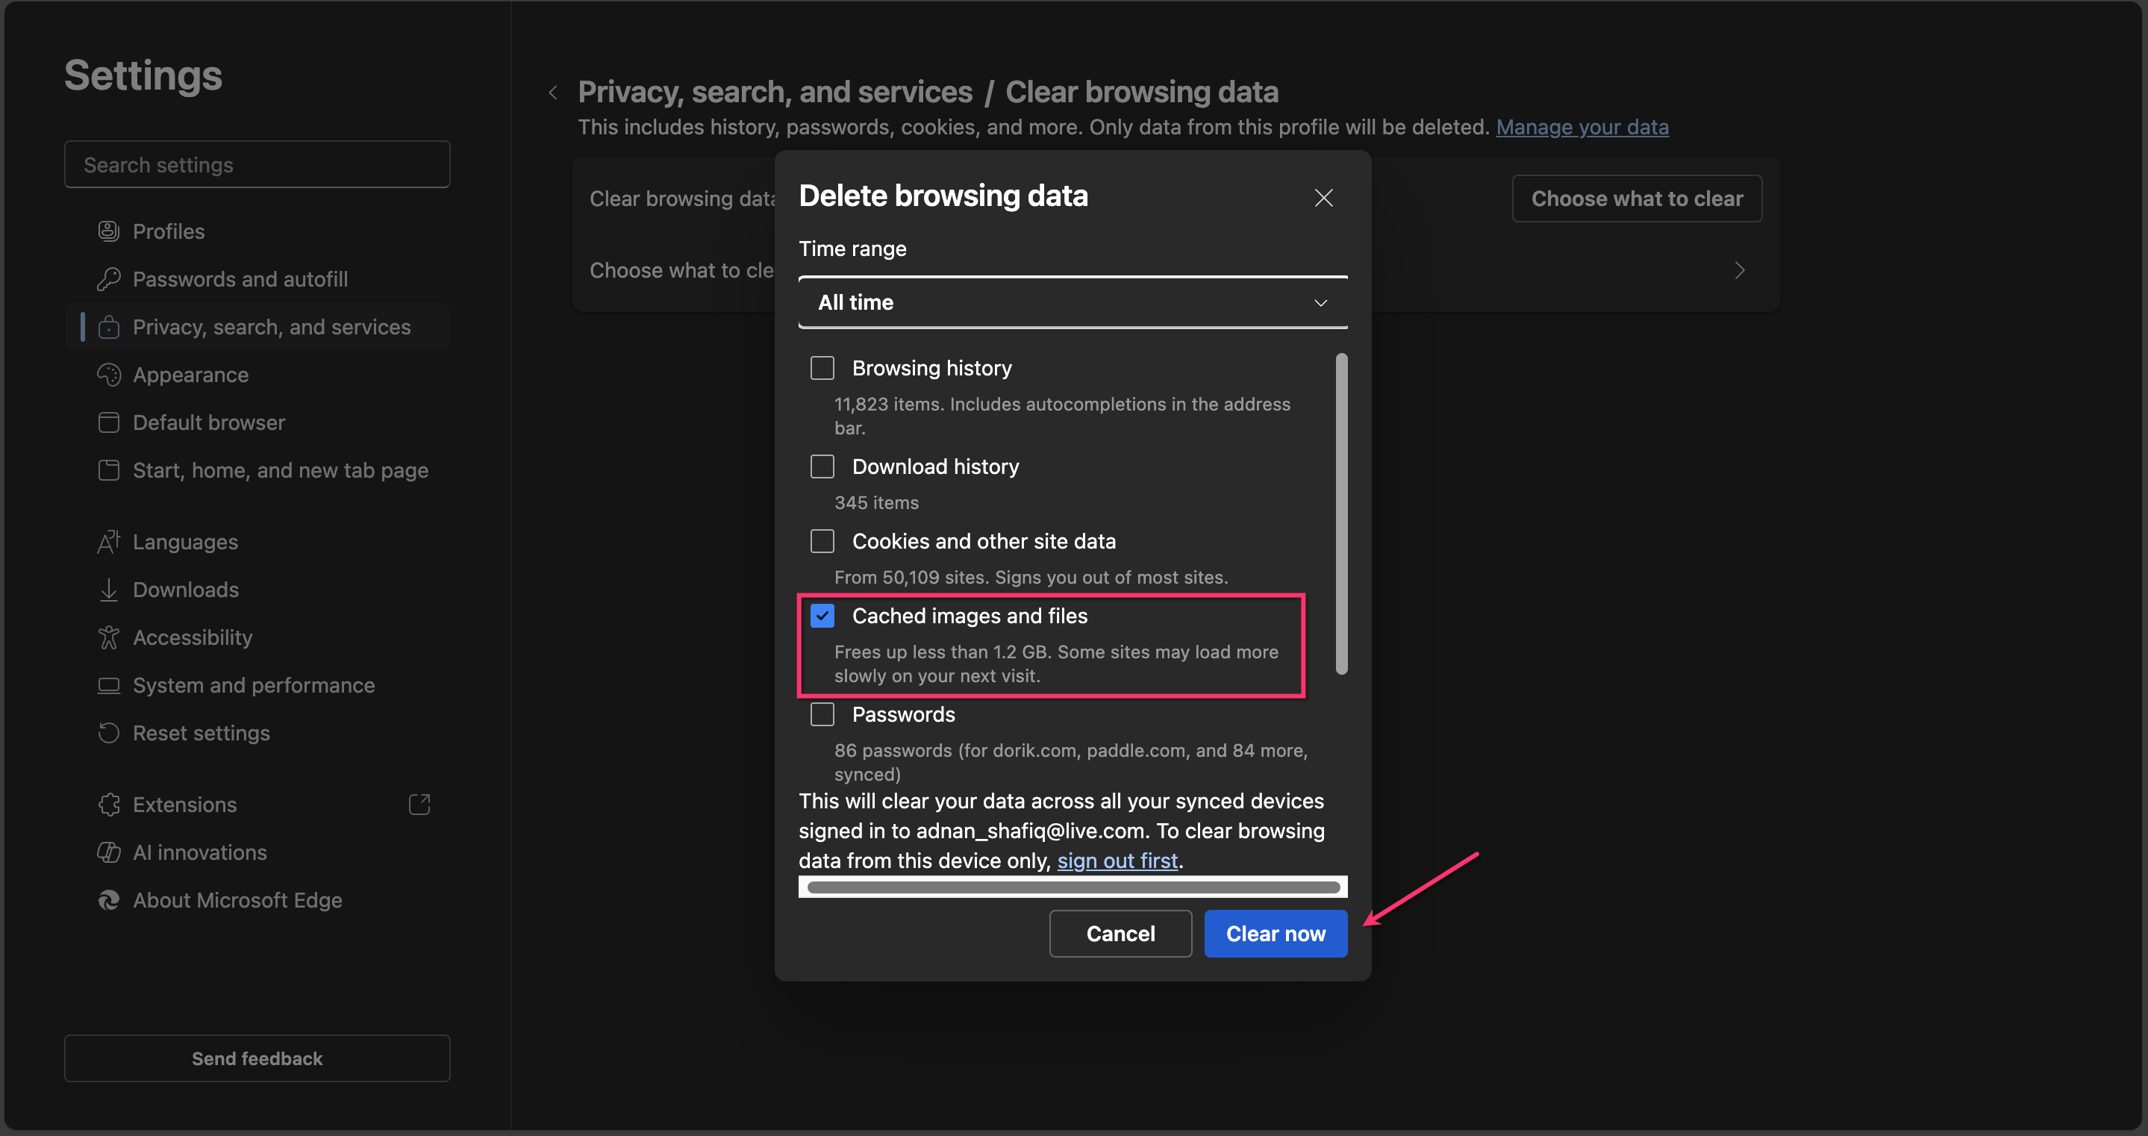Click the Accessibility figure icon
Screen dimensions: 2148x1136
point(108,637)
